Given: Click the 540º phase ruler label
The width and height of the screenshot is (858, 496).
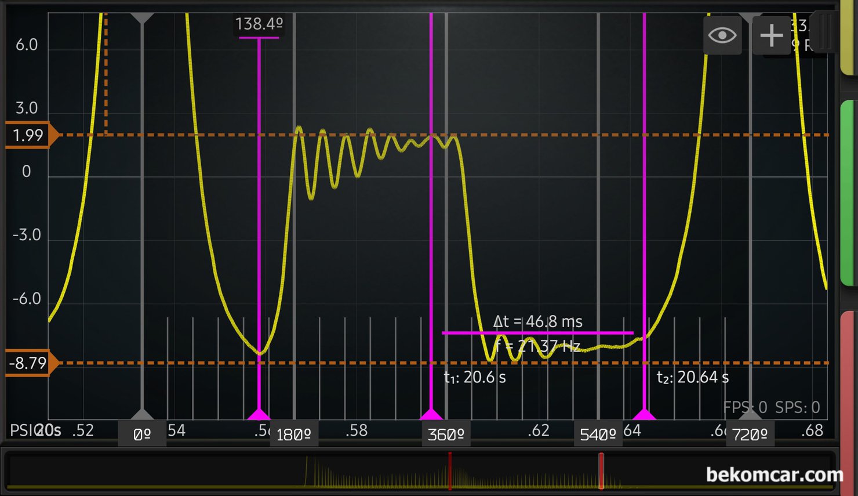Looking at the screenshot, I should coord(598,434).
